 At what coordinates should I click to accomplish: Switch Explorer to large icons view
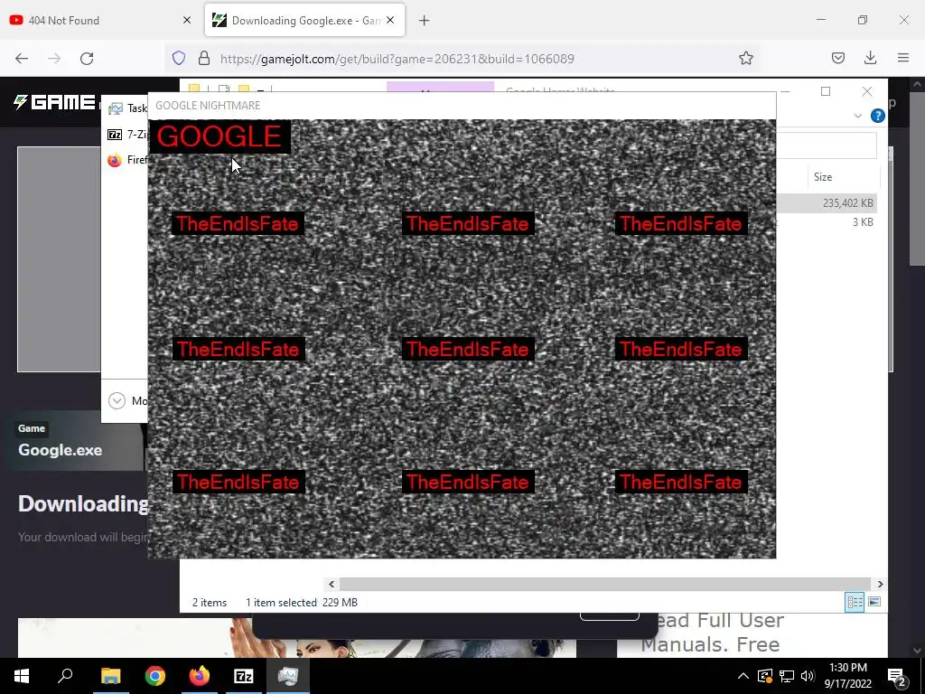tap(874, 602)
